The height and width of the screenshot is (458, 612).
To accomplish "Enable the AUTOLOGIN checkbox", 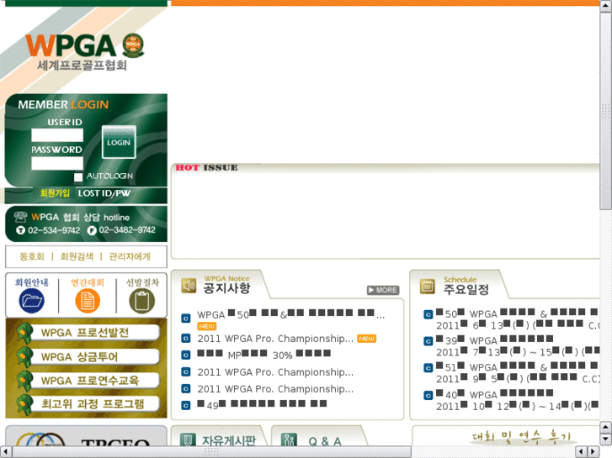I will 78,177.
